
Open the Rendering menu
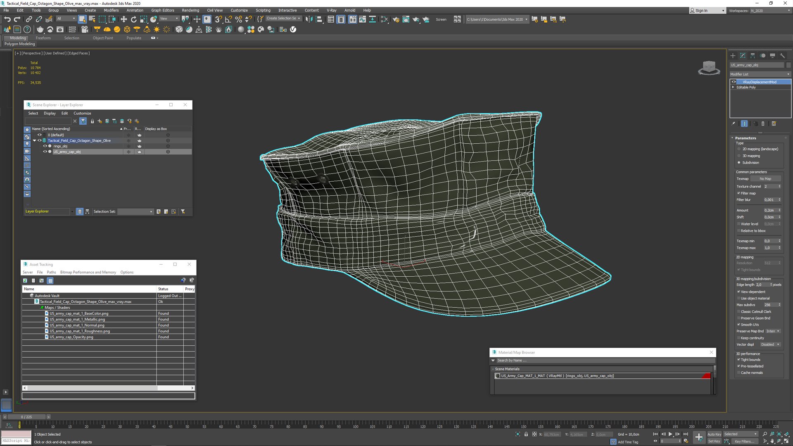coord(190,10)
